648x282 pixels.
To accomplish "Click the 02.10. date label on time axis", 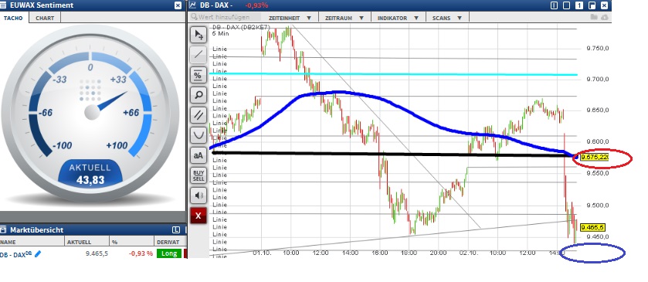I will tap(468, 253).
